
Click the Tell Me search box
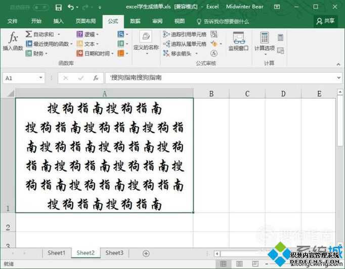223,22
